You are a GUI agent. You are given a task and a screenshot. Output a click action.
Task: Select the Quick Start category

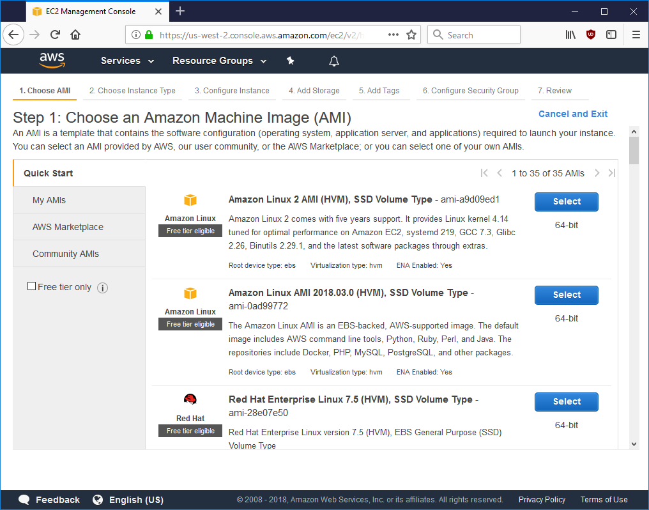[x=79, y=173]
